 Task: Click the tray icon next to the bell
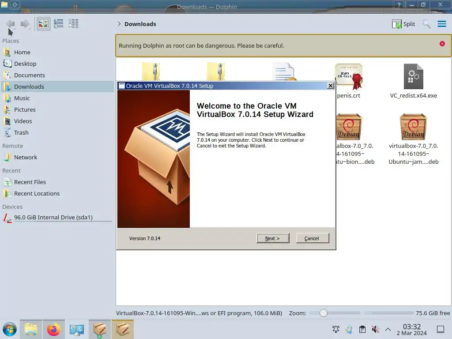349,329
